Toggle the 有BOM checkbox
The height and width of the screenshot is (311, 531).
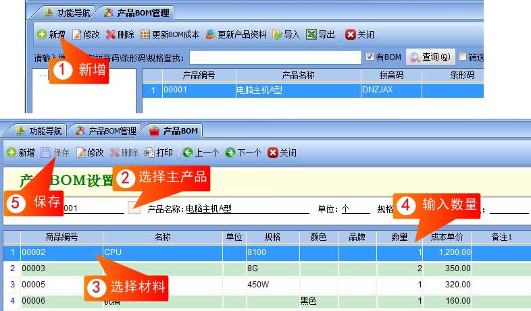pyautogui.click(x=370, y=57)
